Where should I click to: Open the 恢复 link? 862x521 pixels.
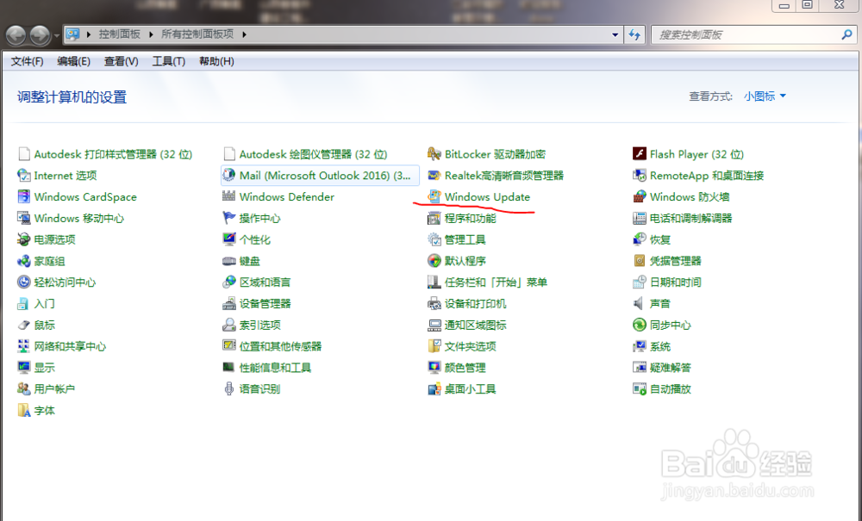click(x=659, y=239)
